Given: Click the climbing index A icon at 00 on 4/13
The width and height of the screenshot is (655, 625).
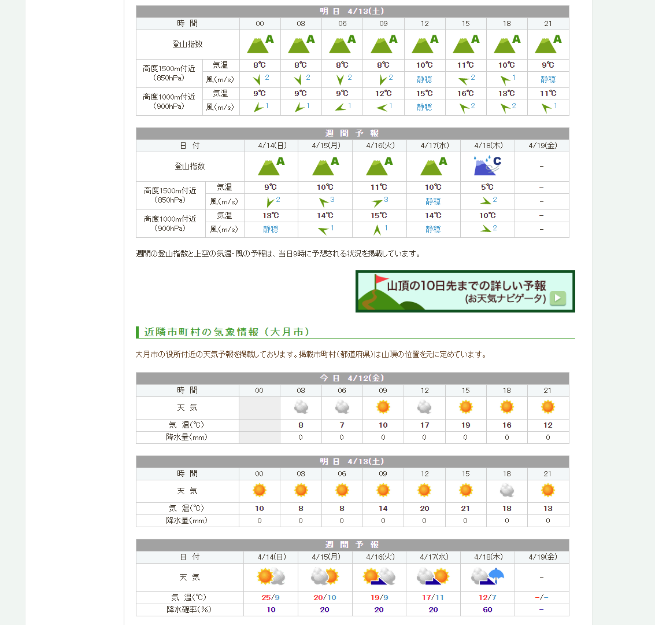Looking at the screenshot, I should coord(260,44).
